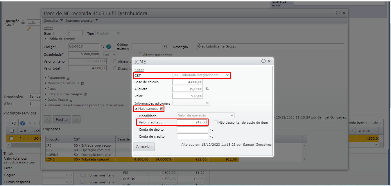Click blue help icon in Produtos/serviços toolbar
391x186 pixels.
click(x=22, y=123)
